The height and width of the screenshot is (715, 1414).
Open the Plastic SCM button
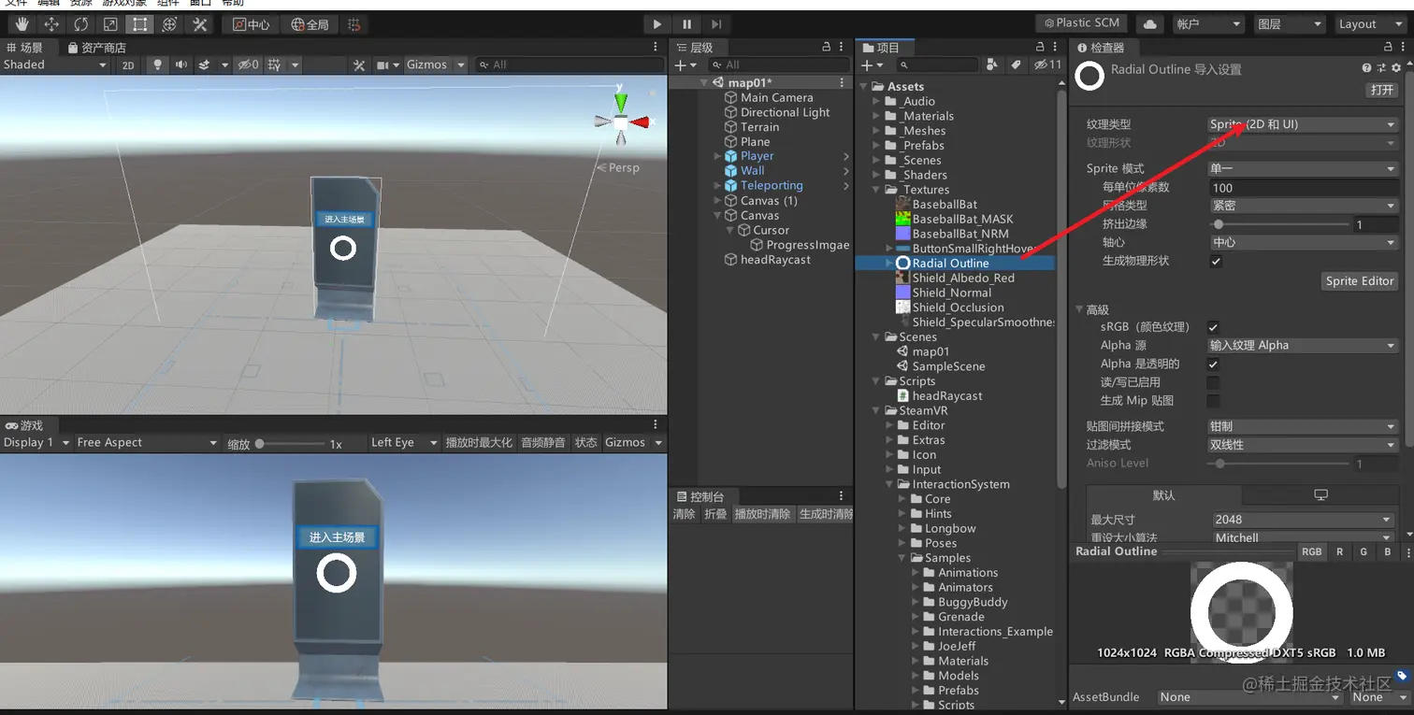[1082, 23]
